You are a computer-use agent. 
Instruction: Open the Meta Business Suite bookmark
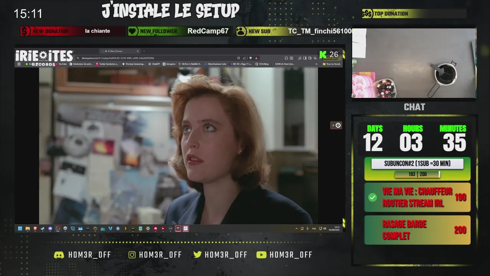pos(216,64)
